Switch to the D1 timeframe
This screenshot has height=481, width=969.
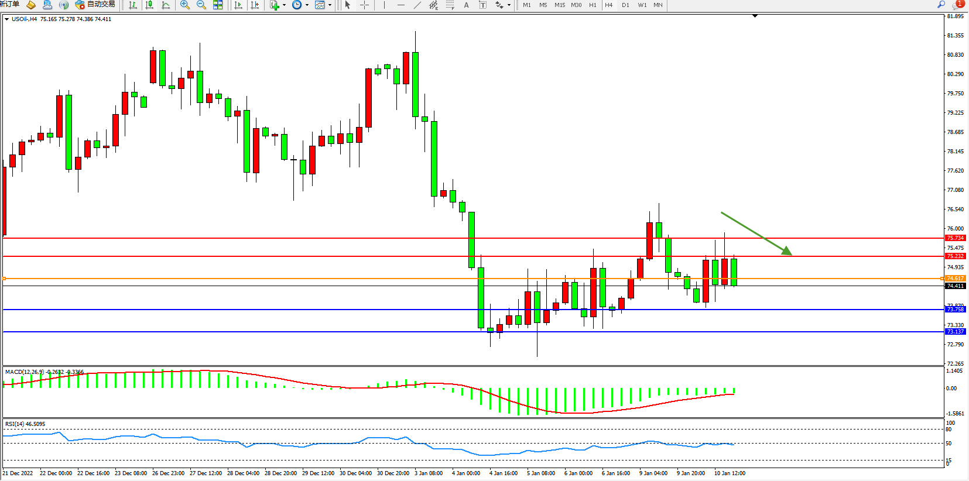[x=625, y=5]
